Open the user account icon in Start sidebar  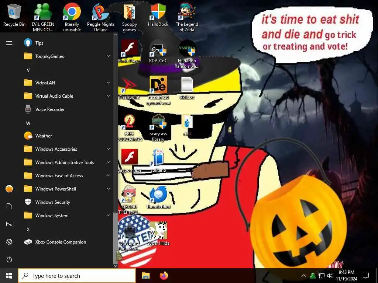9,189
